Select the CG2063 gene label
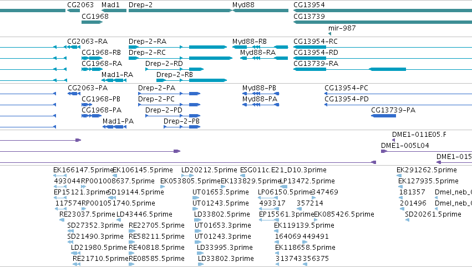 (x=80, y=5)
